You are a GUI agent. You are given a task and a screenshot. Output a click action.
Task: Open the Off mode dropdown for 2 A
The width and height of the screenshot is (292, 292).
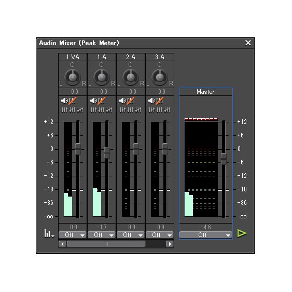click(131, 235)
